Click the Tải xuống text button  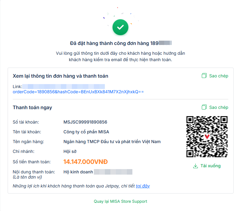coord(210,166)
